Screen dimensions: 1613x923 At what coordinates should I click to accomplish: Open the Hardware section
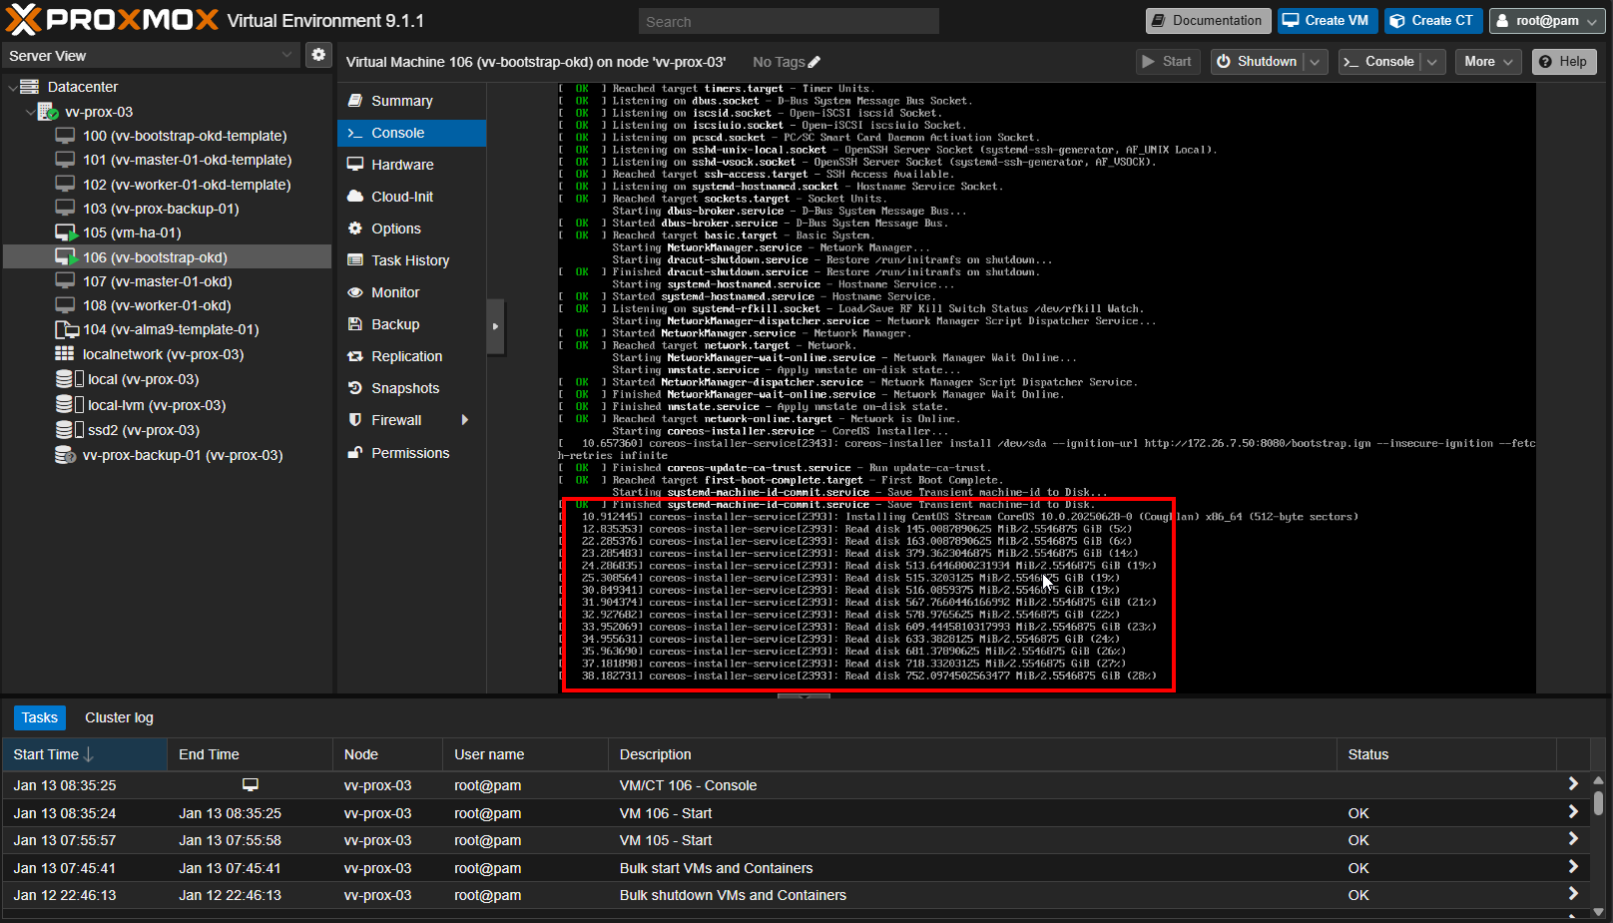tap(401, 165)
